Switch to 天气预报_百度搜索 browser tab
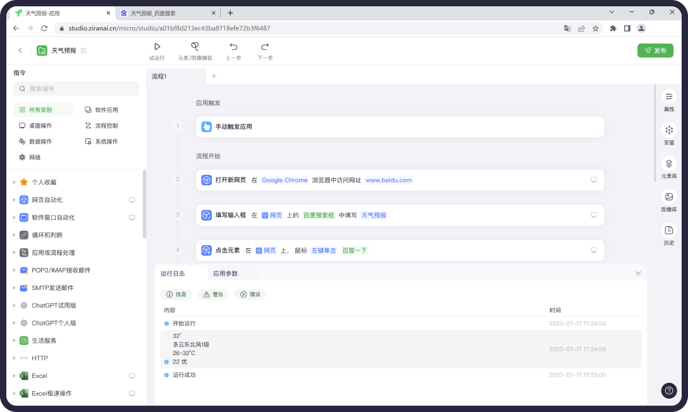 [168, 13]
